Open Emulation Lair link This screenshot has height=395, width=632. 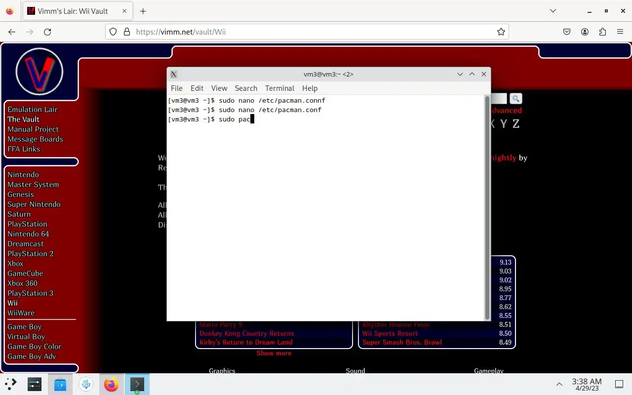[x=32, y=110]
